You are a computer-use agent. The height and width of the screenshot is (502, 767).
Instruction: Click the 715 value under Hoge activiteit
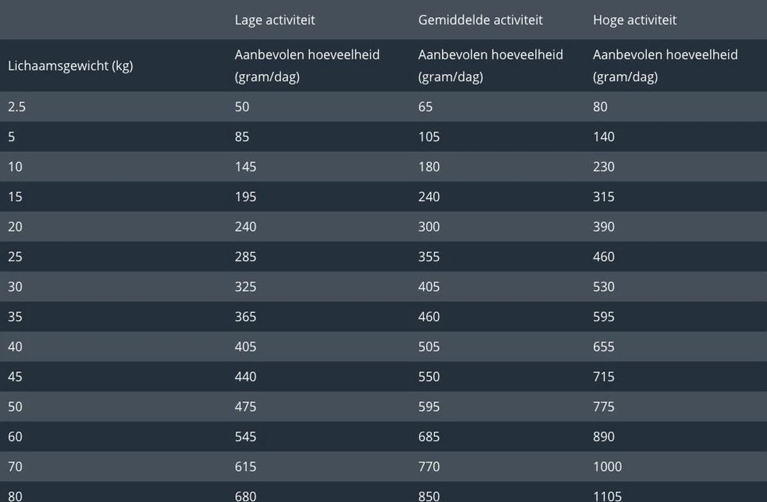[x=603, y=377]
